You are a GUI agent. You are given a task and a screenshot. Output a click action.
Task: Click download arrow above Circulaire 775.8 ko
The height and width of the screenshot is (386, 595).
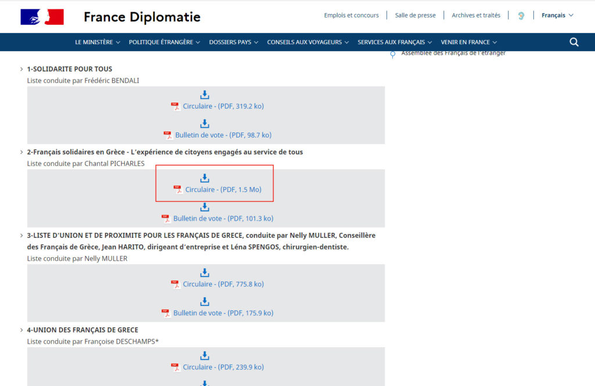click(205, 273)
